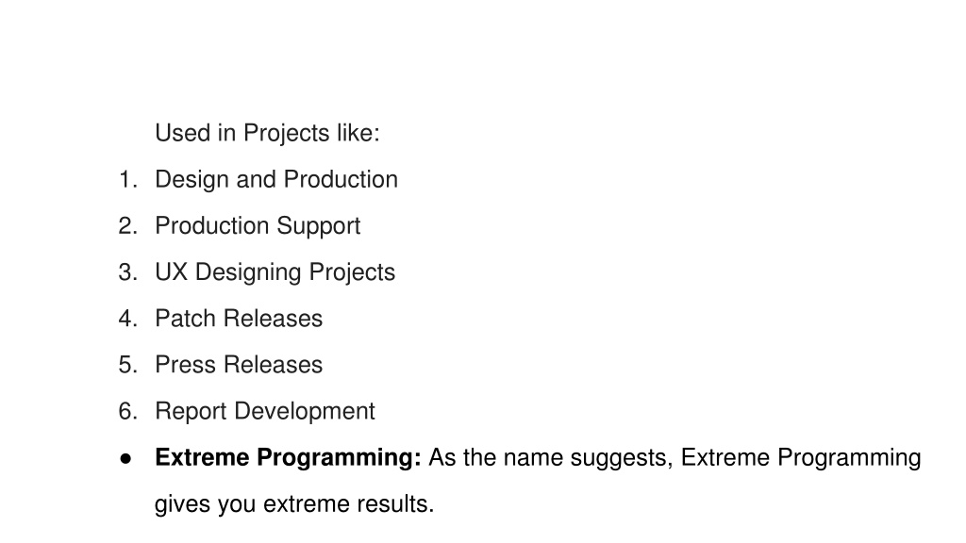Viewport: 966px width, 543px height.
Task: Click the 'Used in Projects like:' line
Action: tap(267, 134)
